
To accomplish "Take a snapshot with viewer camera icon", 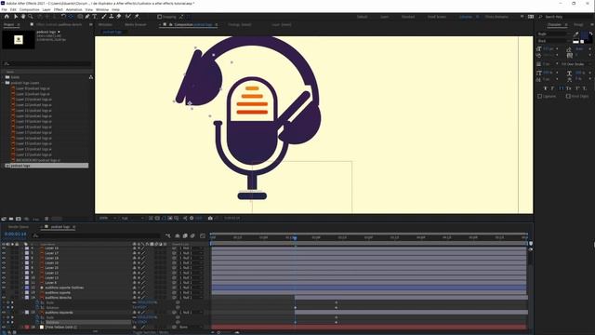I will click(x=210, y=218).
